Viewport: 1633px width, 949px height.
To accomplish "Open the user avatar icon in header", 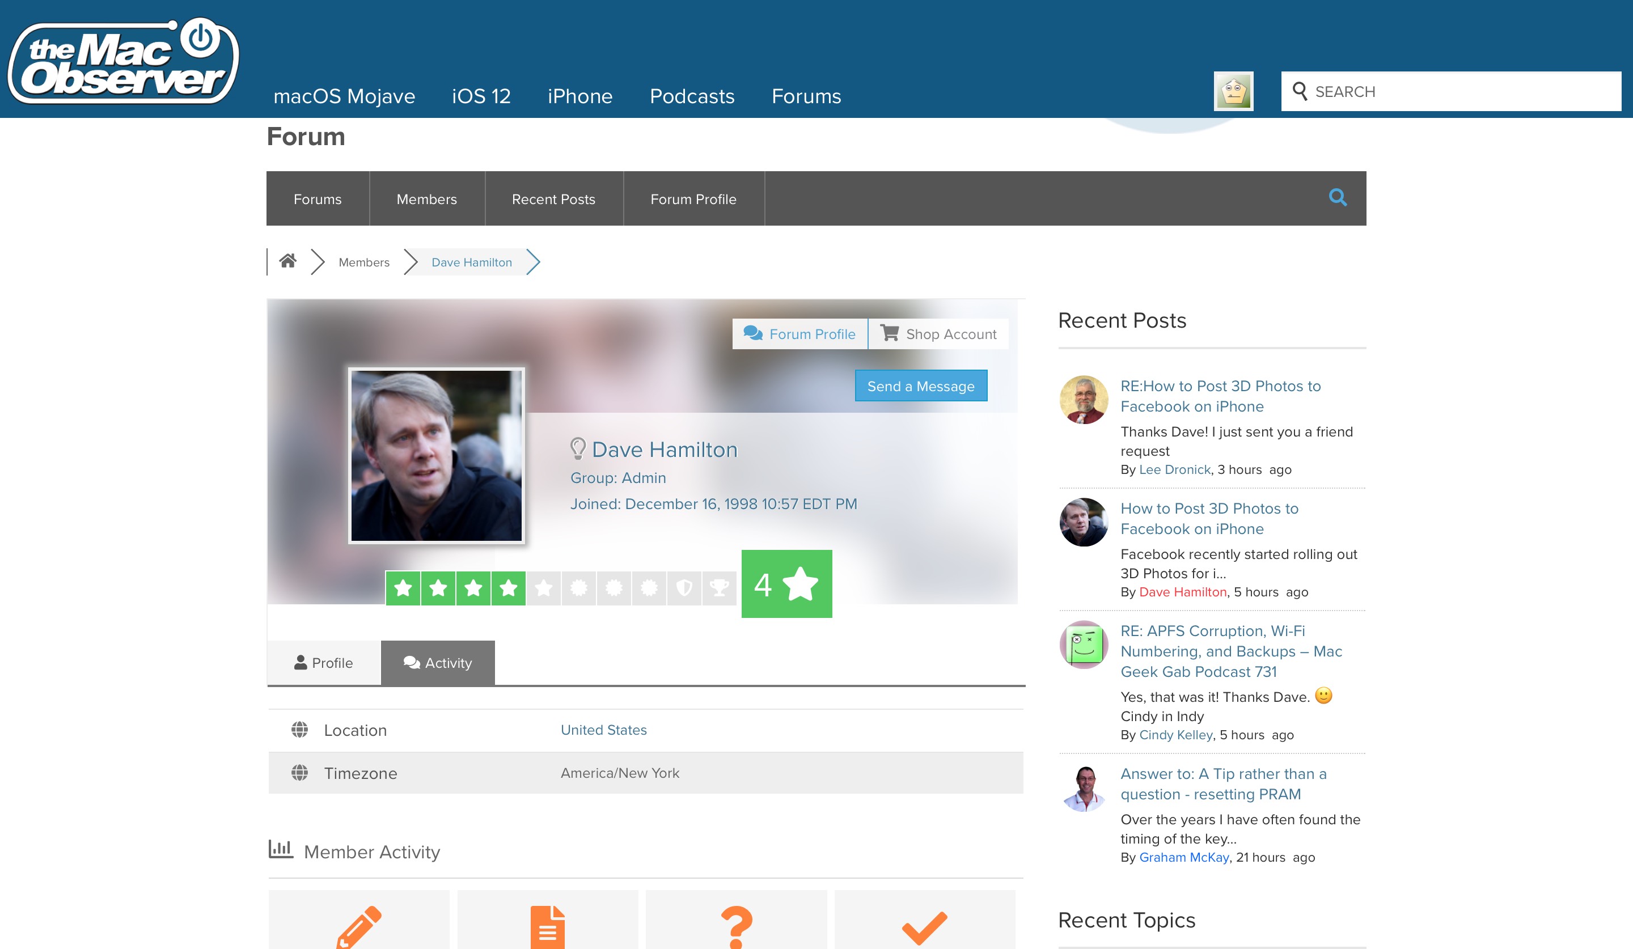I will pyautogui.click(x=1233, y=91).
